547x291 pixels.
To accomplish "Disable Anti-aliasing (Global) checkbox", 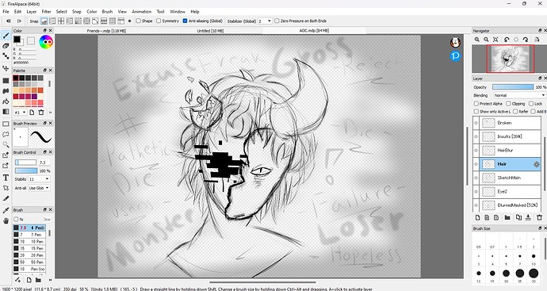I will point(185,21).
